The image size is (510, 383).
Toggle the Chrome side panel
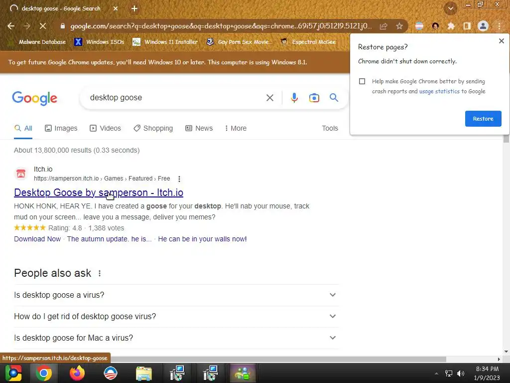click(x=467, y=26)
